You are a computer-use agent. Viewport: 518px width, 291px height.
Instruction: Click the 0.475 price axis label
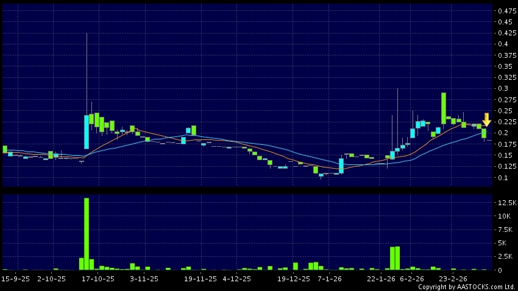[507, 11]
